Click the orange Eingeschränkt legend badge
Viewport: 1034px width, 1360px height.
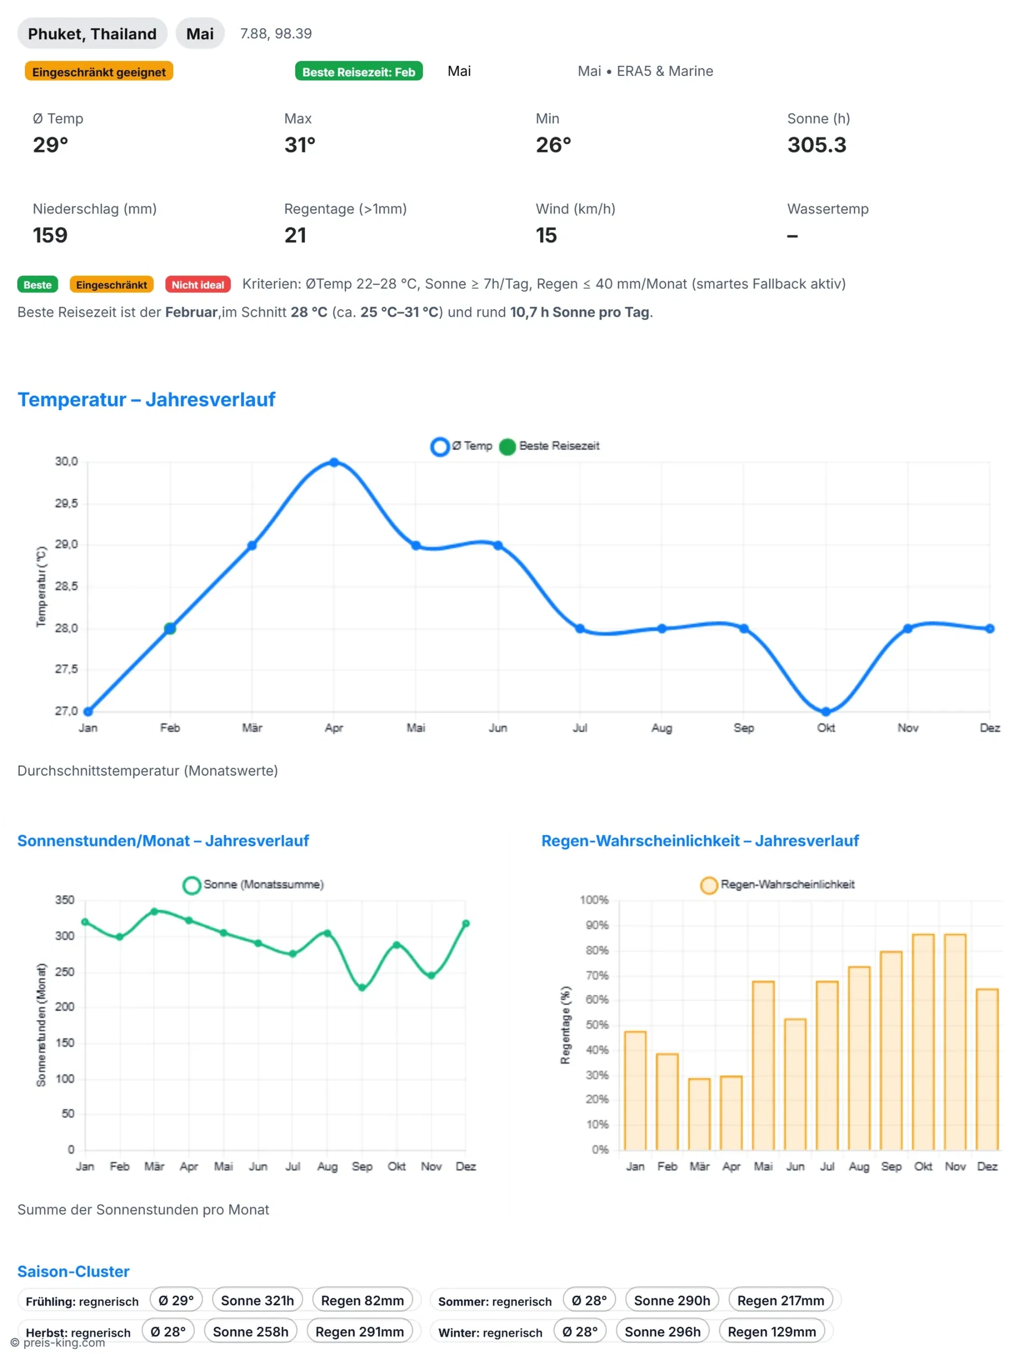pyautogui.click(x=111, y=285)
